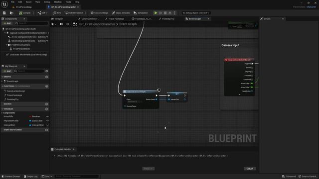
Task: Click the Simulation toolbar button
Action: (141, 13)
